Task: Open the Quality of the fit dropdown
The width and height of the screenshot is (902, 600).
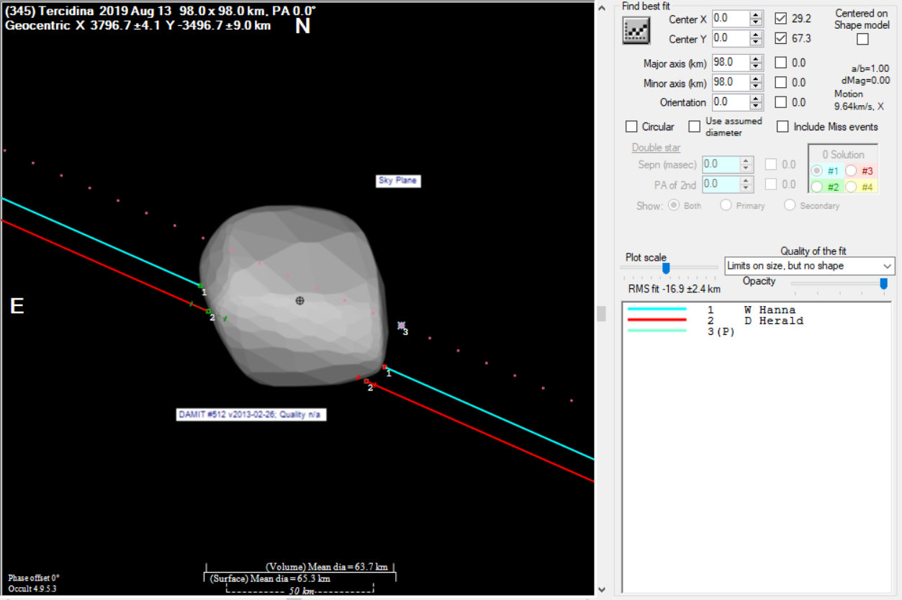Action: tap(809, 266)
